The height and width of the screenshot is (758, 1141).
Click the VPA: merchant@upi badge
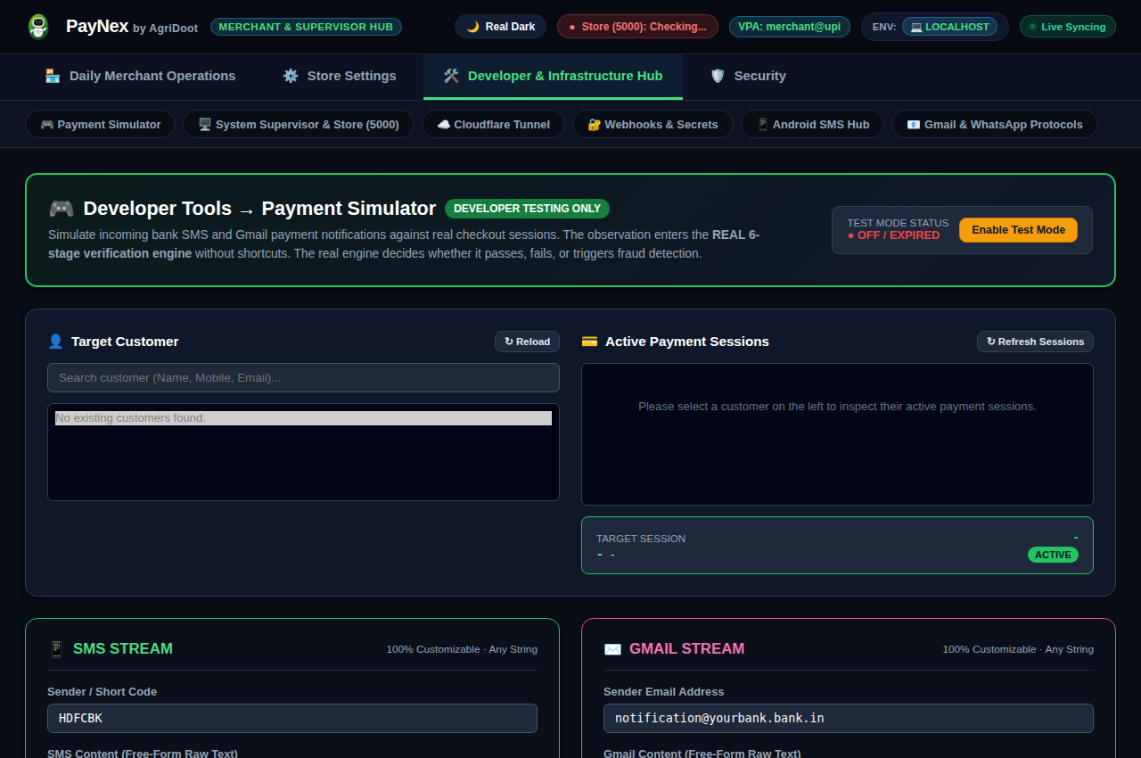coord(789,27)
